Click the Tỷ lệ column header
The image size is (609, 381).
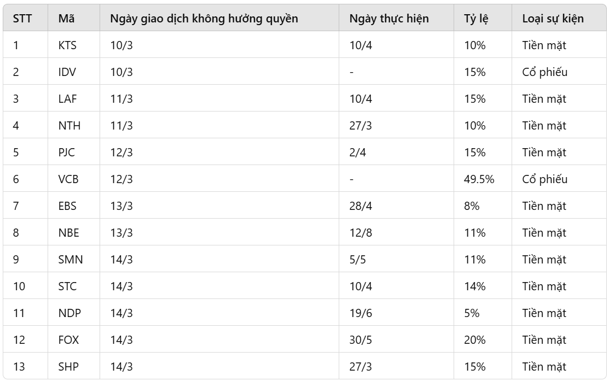pos(475,19)
